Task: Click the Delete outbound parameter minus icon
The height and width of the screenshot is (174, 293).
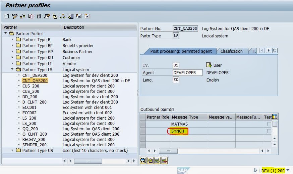Action: click(x=164, y=161)
